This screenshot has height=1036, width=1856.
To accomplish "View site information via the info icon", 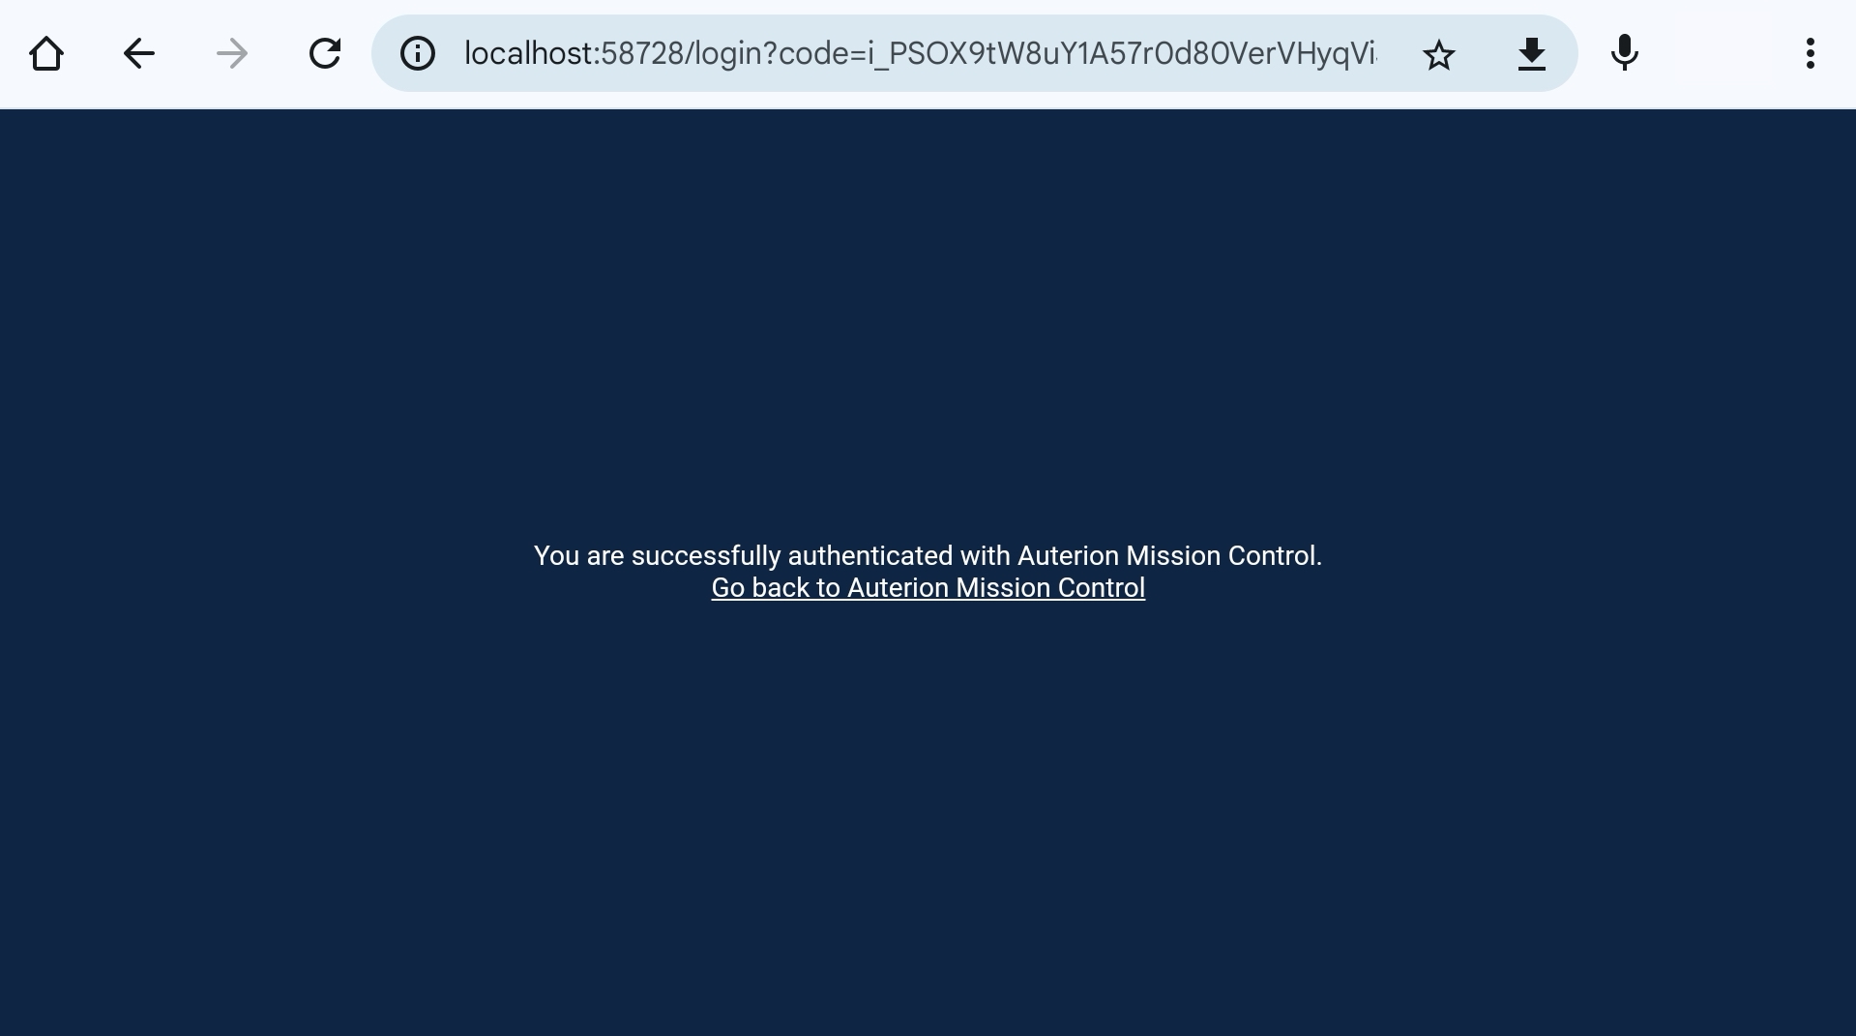I will click(x=418, y=53).
